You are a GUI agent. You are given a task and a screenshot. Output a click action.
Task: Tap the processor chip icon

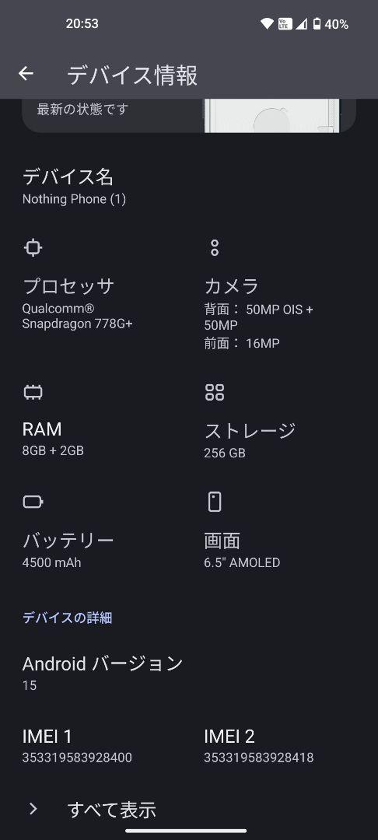click(x=33, y=248)
